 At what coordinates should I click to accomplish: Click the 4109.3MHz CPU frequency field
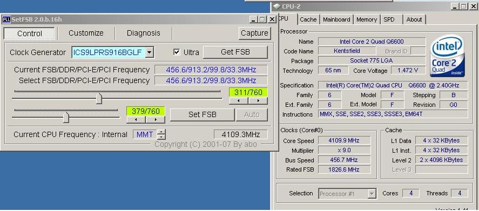(x=241, y=134)
